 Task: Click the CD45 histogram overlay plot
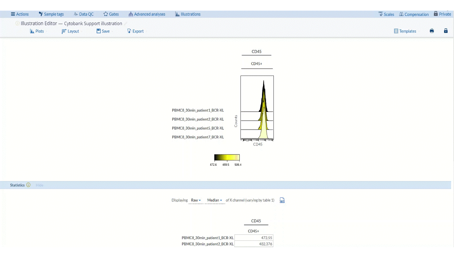(x=257, y=108)
